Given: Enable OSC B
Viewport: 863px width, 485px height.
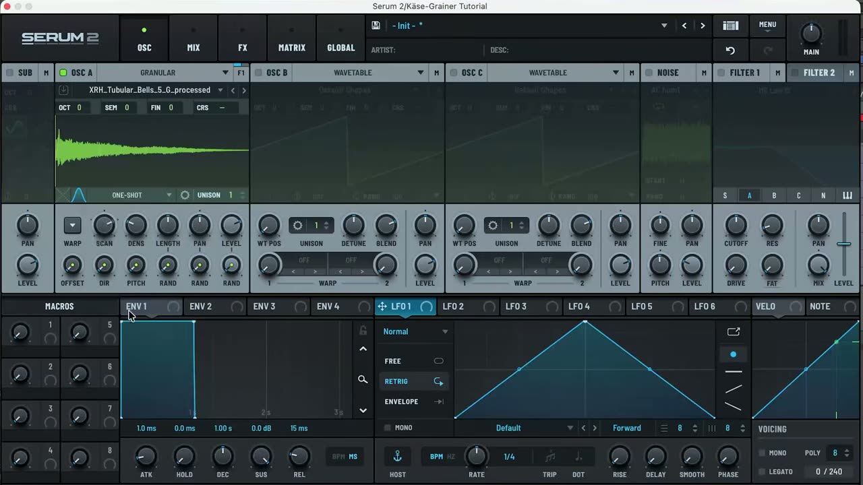Looking at the screenshot, I should (x=258, y=73).
